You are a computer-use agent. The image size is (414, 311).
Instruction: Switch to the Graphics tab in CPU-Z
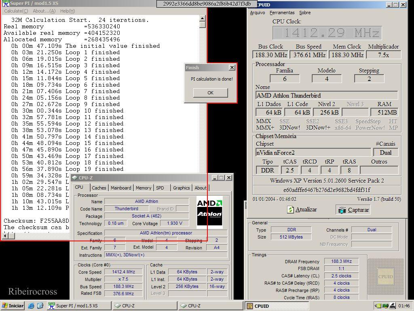(182, 188)
